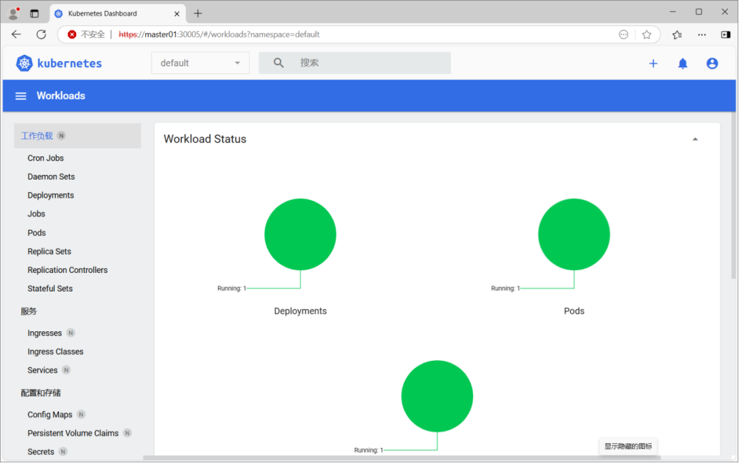Open the user account icon

(712, 63)
